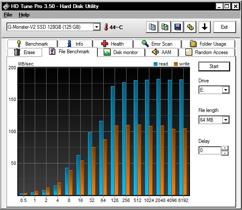242x210 pixels.
Task: Click the Random Access scatter icon
Action: [x=189, y=52]
